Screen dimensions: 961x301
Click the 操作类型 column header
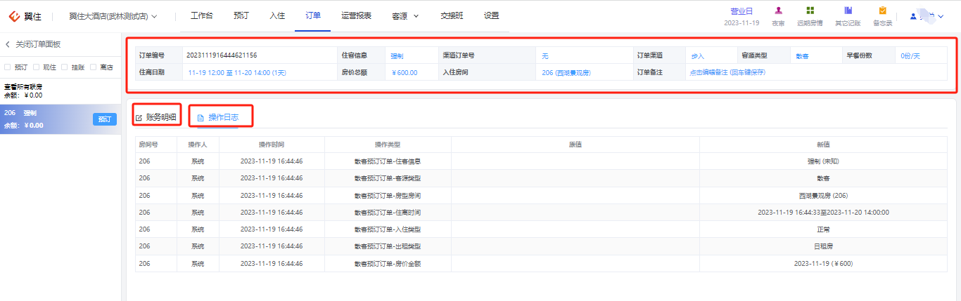[388, 145]
